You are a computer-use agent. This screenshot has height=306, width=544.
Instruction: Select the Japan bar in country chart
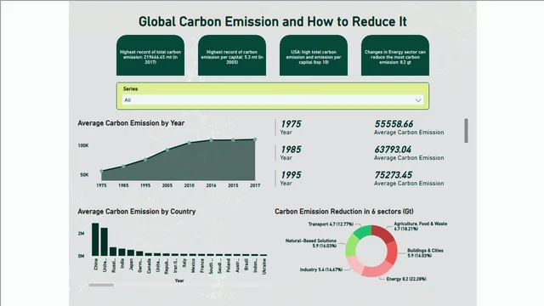131,253
